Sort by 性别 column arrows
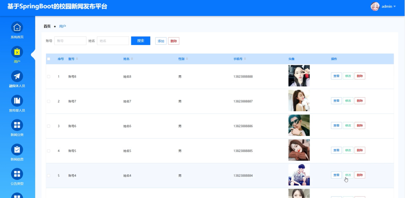This screenshot has width=405, height=198. 187,59
